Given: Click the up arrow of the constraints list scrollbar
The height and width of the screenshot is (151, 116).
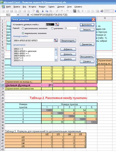Looking at the screenshot, I should coord(56,49).
